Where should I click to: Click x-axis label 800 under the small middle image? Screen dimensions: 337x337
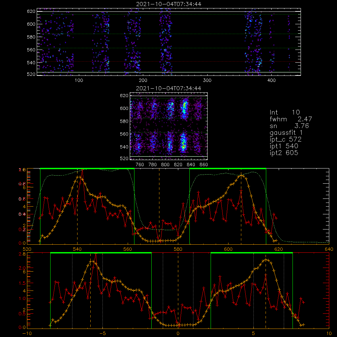pyautogui.click(x=165, y=165)
